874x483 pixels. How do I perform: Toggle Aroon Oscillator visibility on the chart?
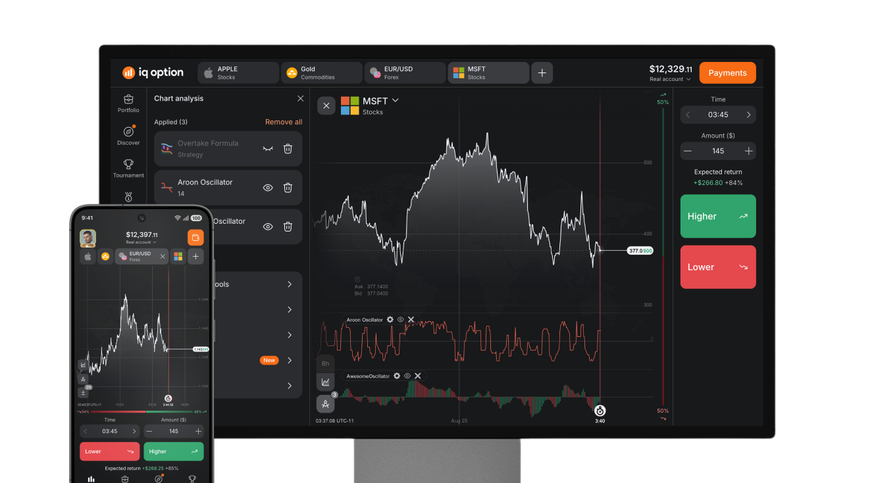pyautogui.click(x=400, y=320)
